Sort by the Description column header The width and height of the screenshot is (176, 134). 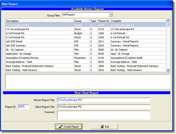coord(40,21)
